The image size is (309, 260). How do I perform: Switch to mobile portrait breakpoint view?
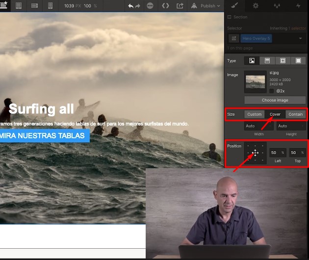point(50,5)
